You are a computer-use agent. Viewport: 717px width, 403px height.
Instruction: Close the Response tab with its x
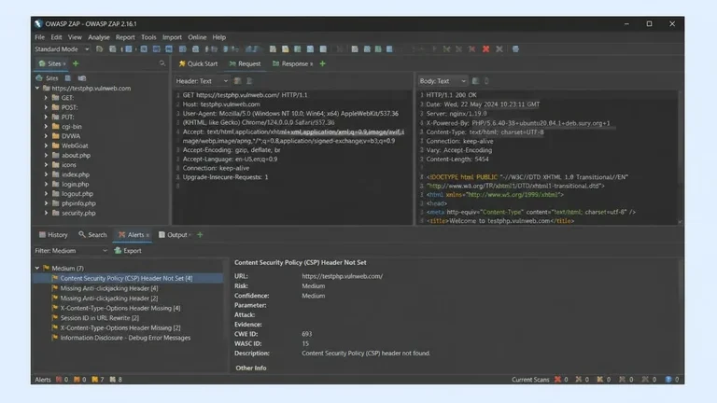tap(312, 64)
